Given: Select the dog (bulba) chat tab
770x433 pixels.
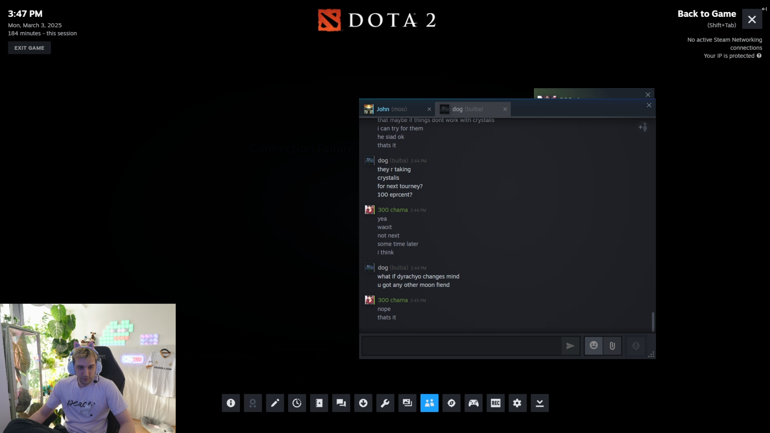Looking at the screenshot, I should tap(467, 109).
